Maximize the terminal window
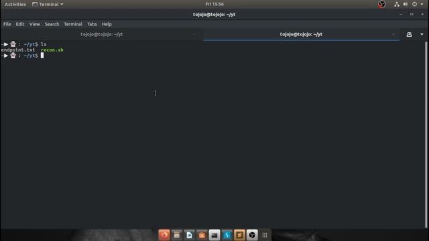The width and height of the screenshot is (429, 241). coord(412,14)
